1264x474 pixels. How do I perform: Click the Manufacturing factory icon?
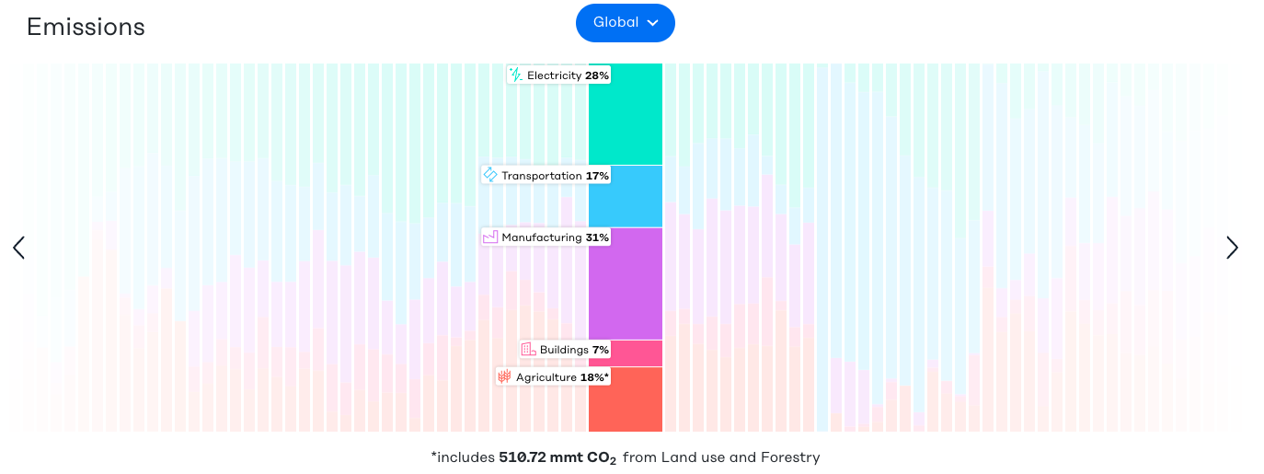[490, 237]
